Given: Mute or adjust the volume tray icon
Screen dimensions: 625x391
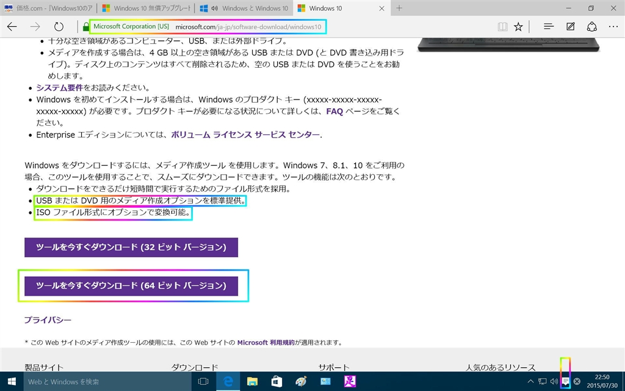Looking at the screenshot, I should tap(554, 381).
